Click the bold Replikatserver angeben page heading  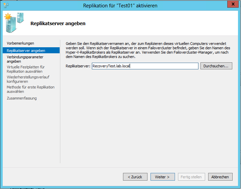[x=58, y=23]
